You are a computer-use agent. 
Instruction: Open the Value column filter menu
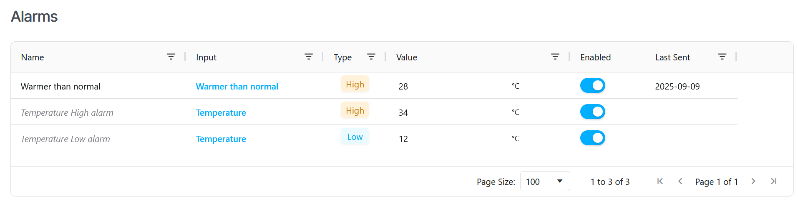pos(555,57)
